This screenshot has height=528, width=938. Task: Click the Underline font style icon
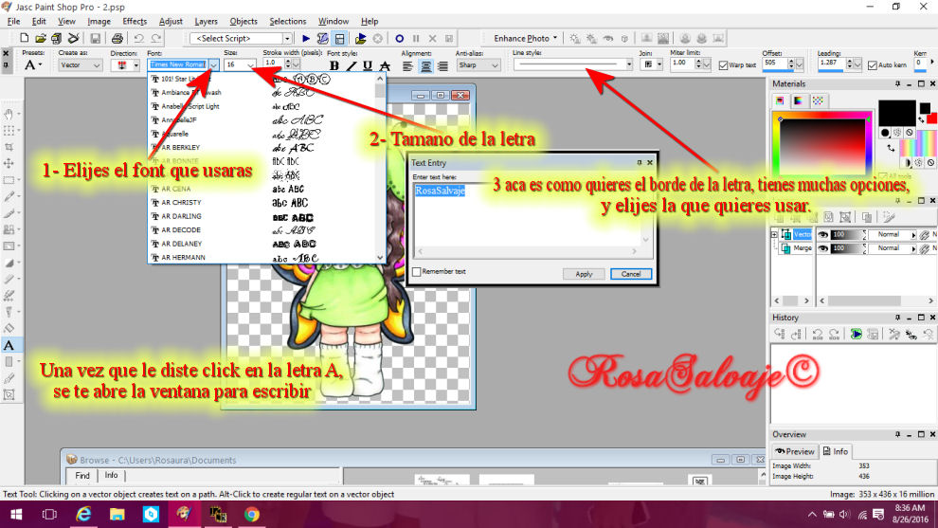[x=368, y=65]
